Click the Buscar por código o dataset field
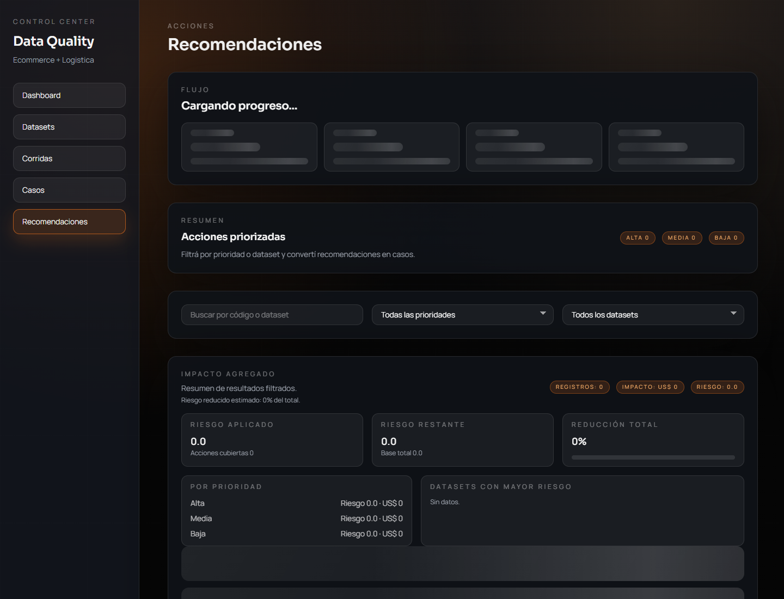This screenshot has height=599, width=784. (272, 315)
